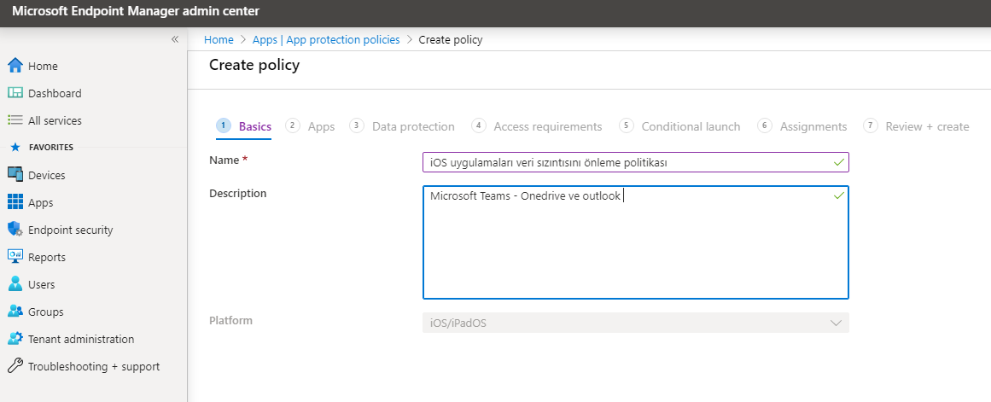Open the Dashboard icon in sidebar
Image resolution: width=991 pixels, height=402 pixels.
pyautogui.click(x=15, y=93)
